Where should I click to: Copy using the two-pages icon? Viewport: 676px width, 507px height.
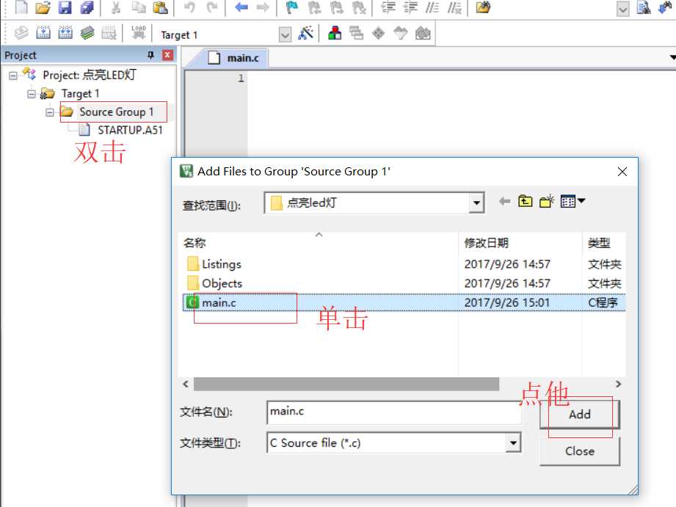tap(139, 7)
